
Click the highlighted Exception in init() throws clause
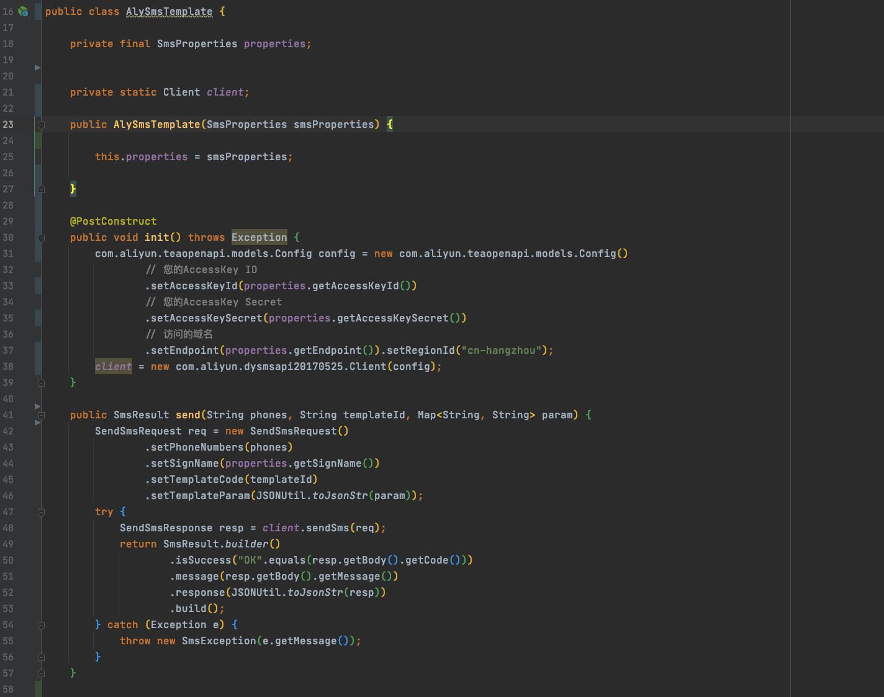pyautogui.click(x=259, y=238)
